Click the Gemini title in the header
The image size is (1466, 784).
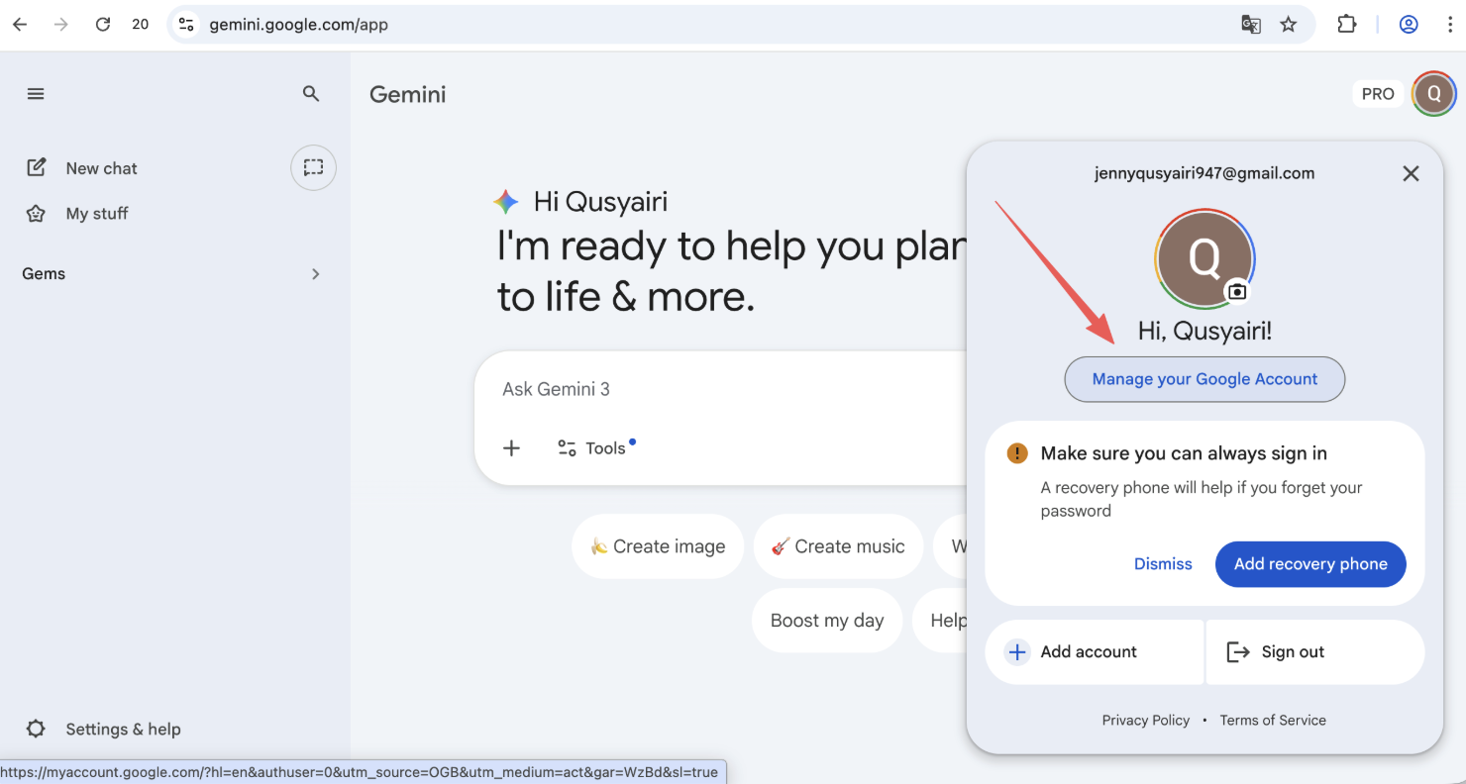pyautogui.click(x=408, y=94)
